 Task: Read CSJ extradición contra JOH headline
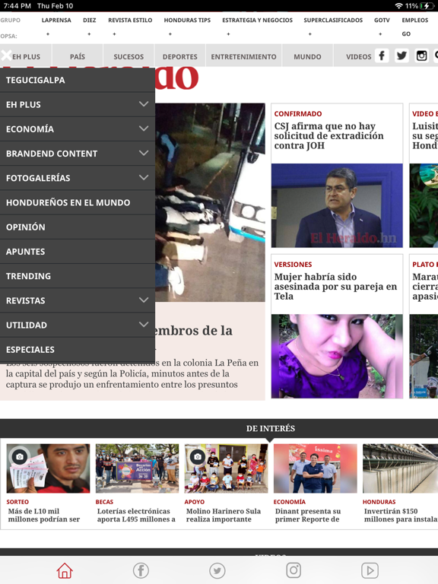click(328, 135)
